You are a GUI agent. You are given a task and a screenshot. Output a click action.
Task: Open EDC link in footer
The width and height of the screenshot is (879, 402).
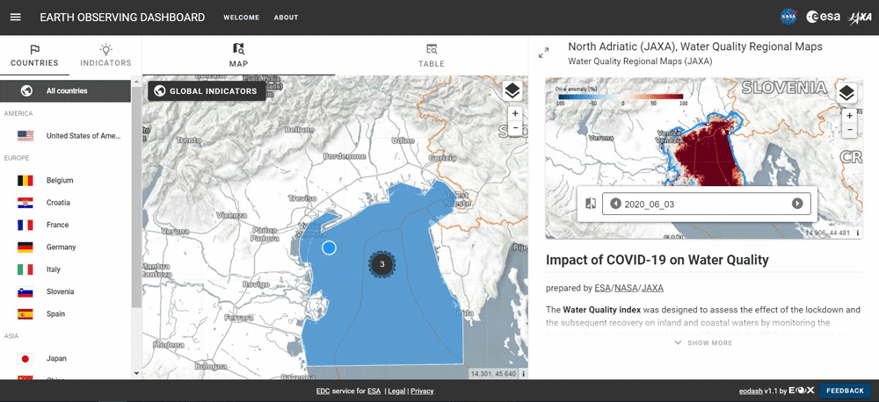[x=323, y=391]
